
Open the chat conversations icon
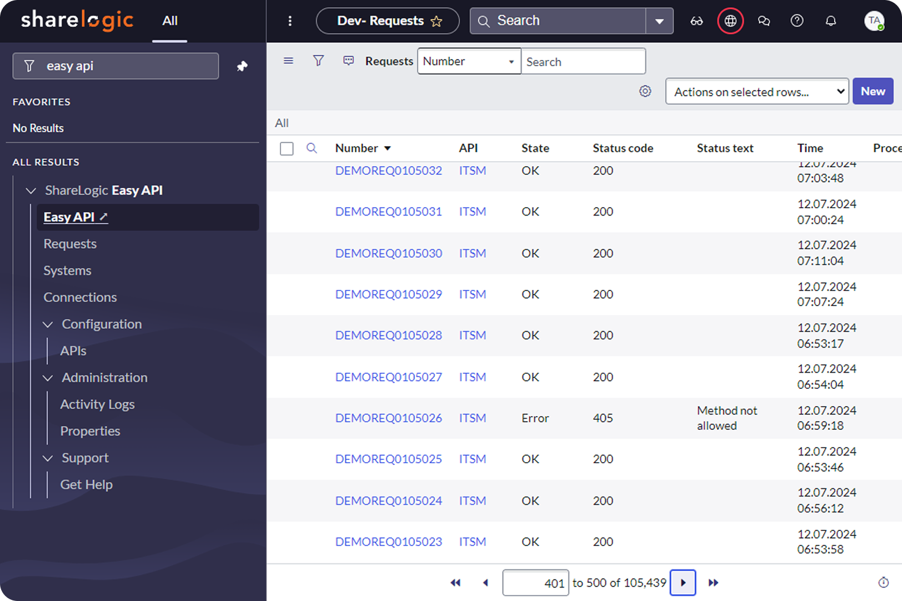(x=764, y=21)
